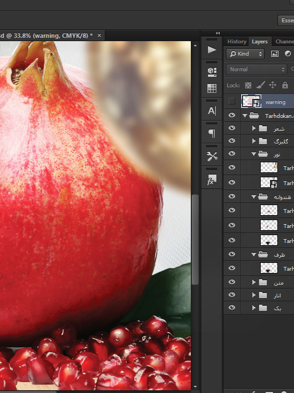Select the second layer thumbnail under هندوانه
The width and height of the screenshot is (294, 393).
click(269, 225)
